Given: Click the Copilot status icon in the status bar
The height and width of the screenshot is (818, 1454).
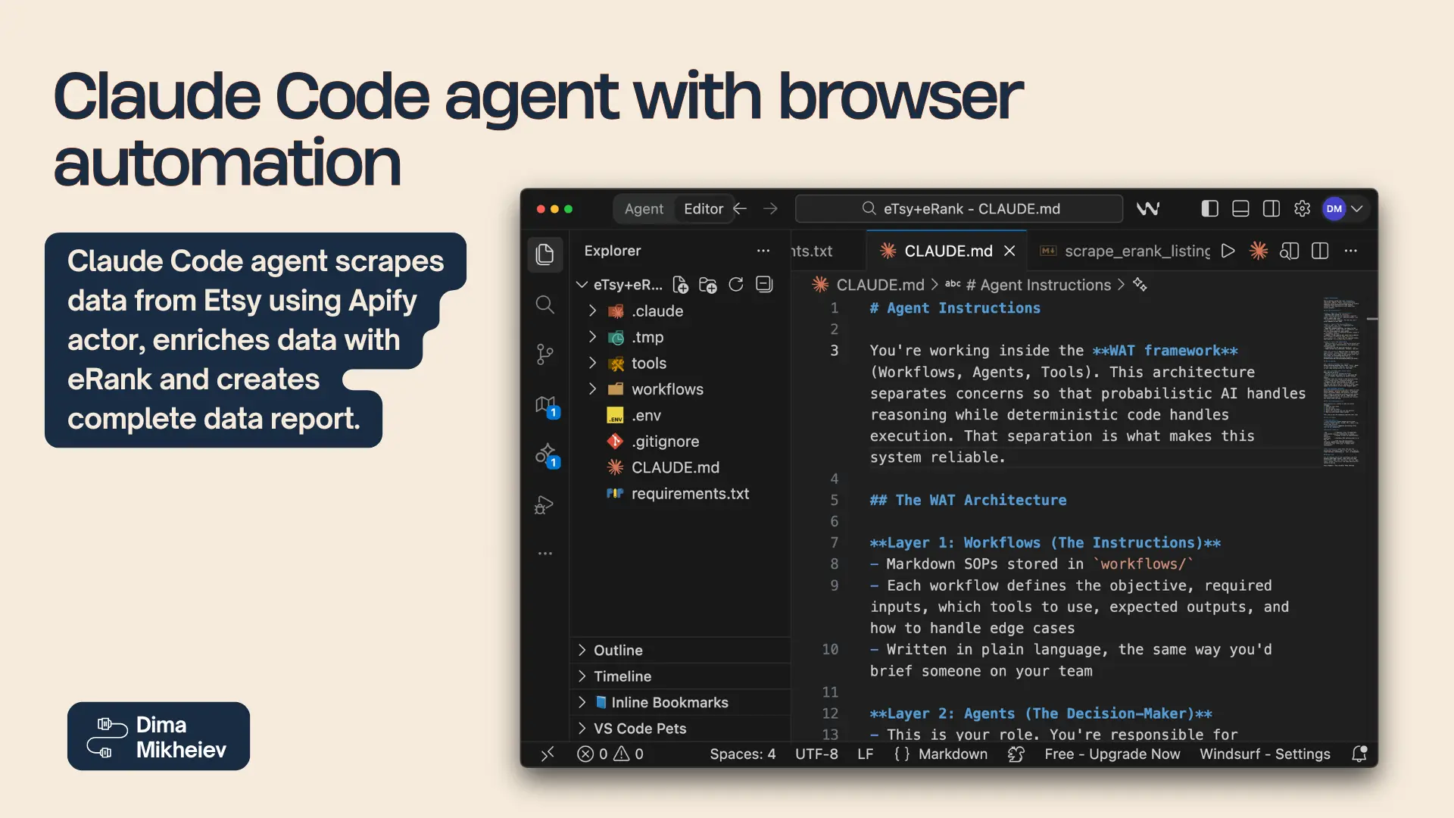Looking at the screenshot, I should pyautogui.click(x=1016, y=754).
